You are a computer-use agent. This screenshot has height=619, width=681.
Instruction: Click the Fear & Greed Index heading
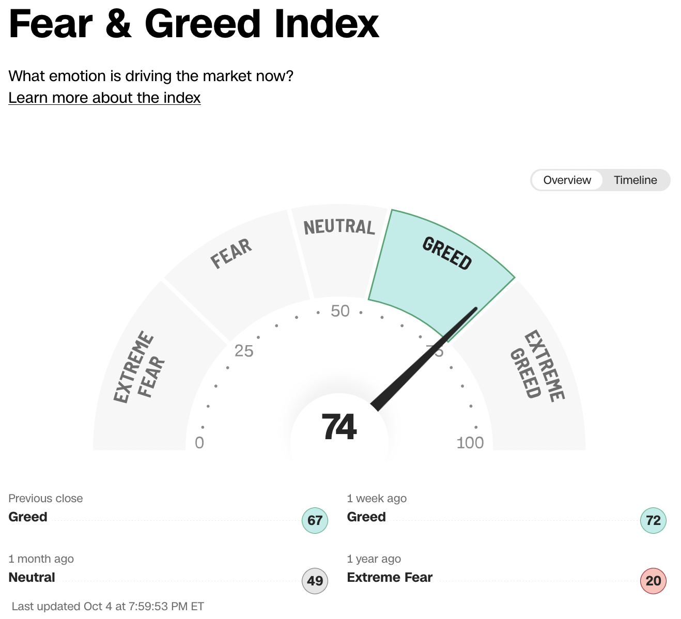coord(194,24)
